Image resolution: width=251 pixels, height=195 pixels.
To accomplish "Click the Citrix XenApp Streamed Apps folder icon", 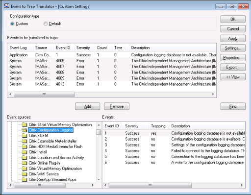I will click(25, 179).
